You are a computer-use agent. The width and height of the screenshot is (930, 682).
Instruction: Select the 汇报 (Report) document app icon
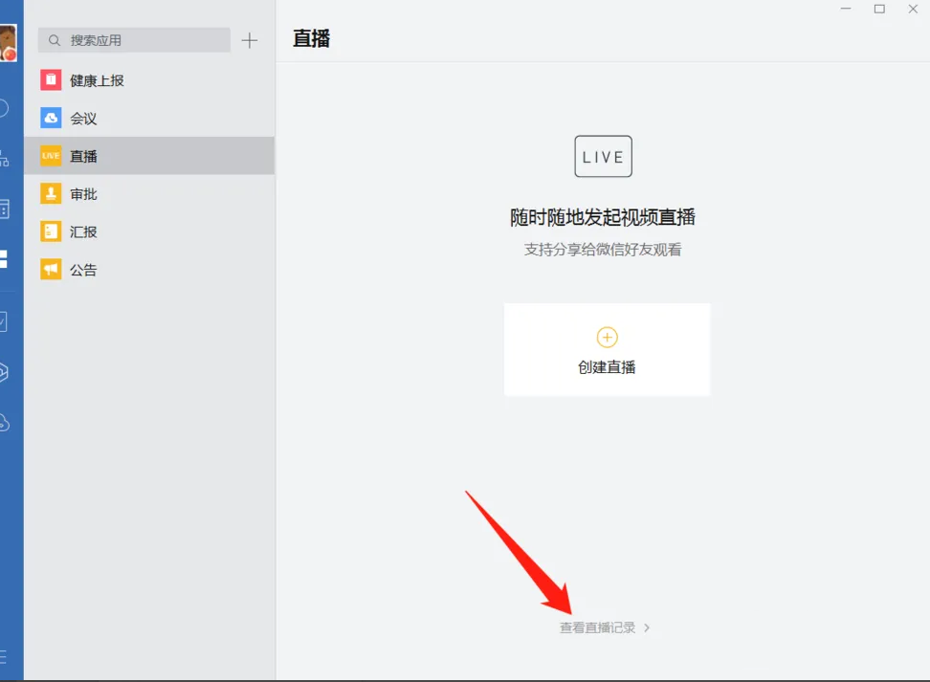click(x=50, y=231)
